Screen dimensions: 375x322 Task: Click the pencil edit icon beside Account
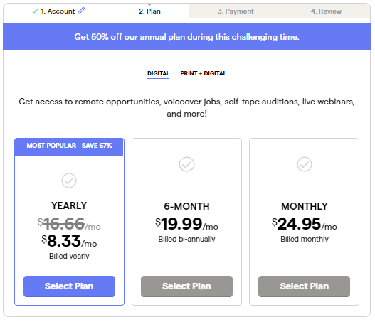pyautogui.click(x=81, y=11)
